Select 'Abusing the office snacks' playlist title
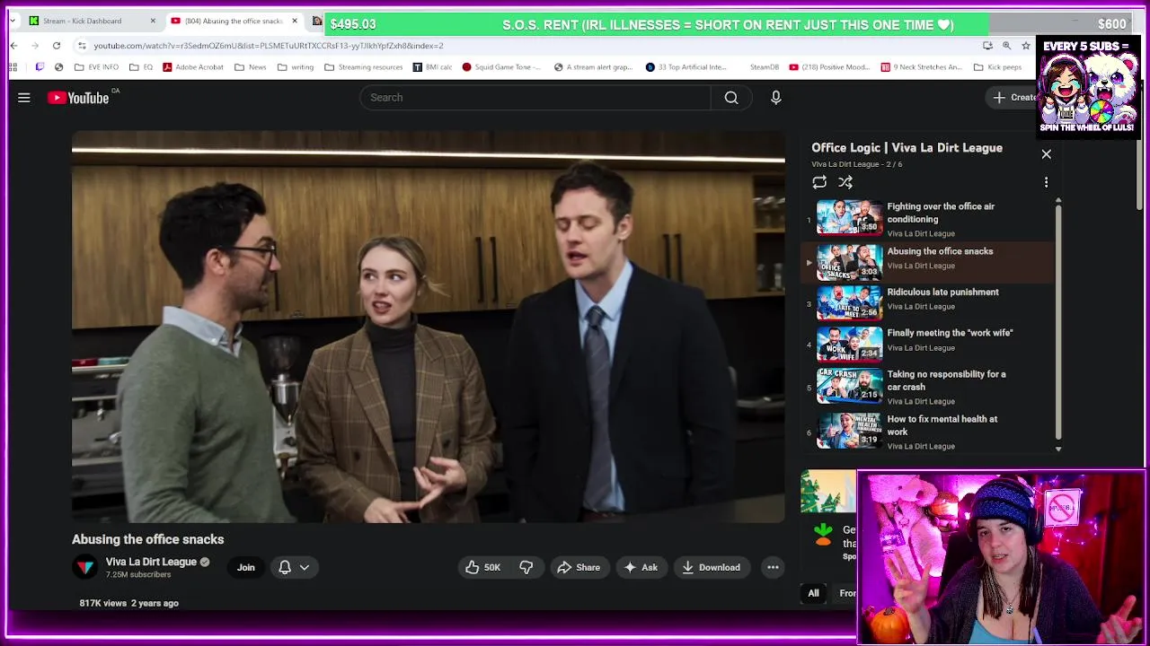Screen dimensions: 1150x646 940,251
